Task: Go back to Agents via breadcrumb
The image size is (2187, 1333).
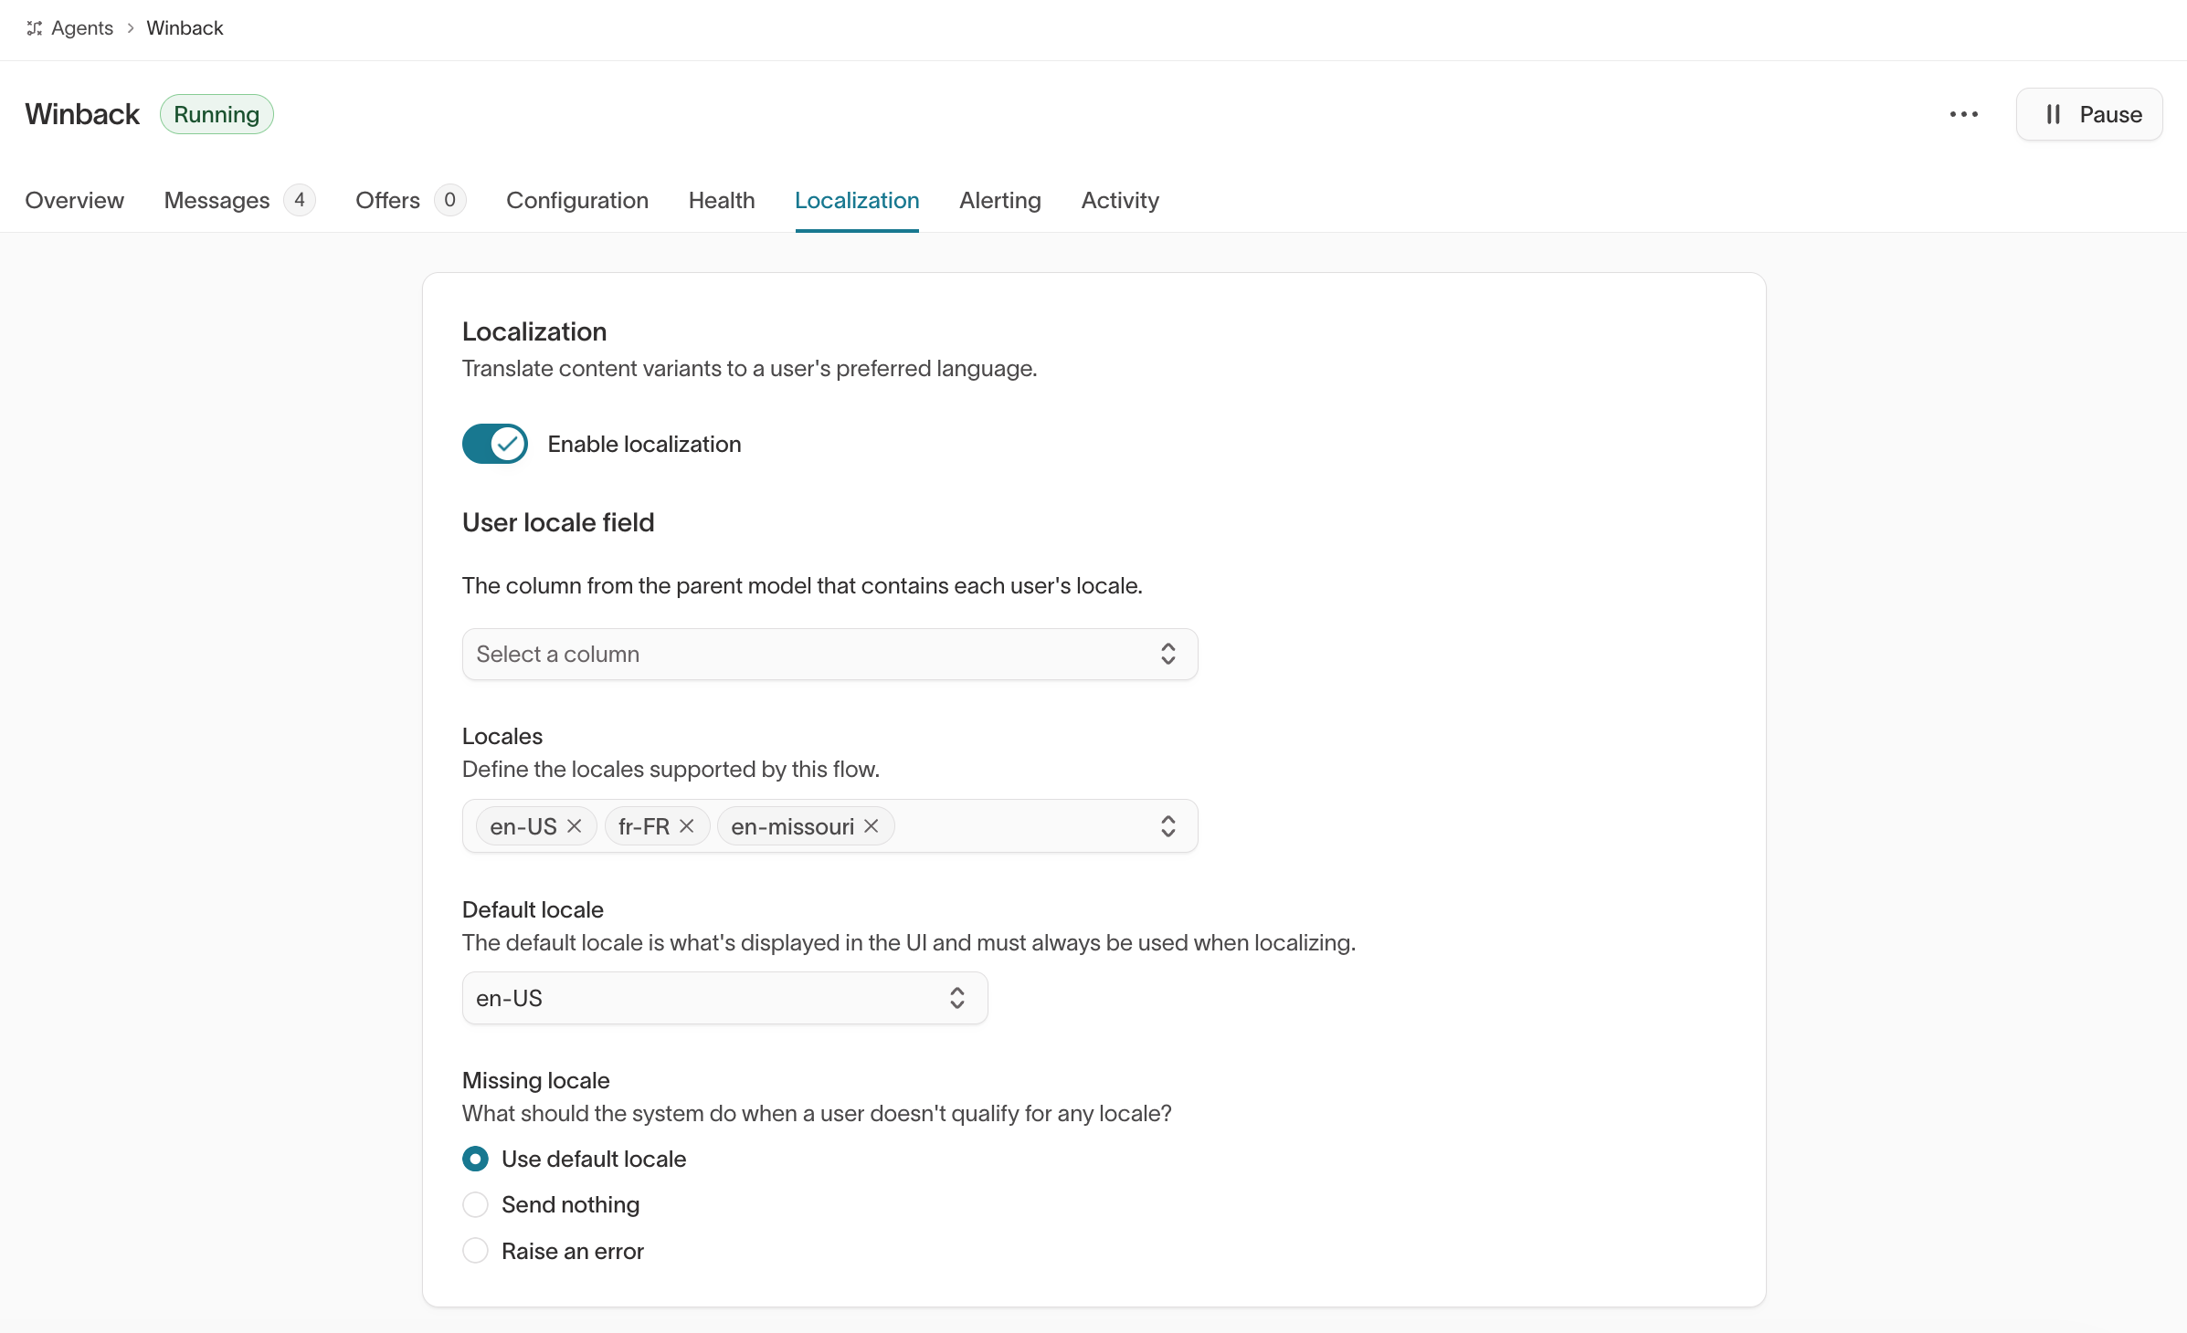Action: point(82,28)
